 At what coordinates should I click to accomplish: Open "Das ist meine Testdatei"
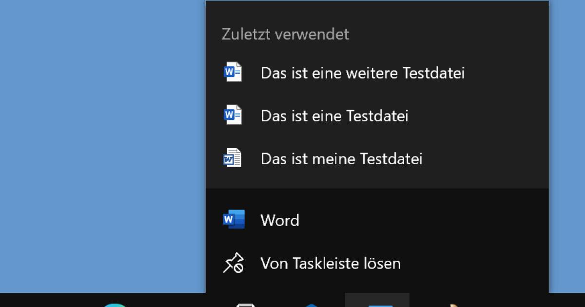(341, 158)
